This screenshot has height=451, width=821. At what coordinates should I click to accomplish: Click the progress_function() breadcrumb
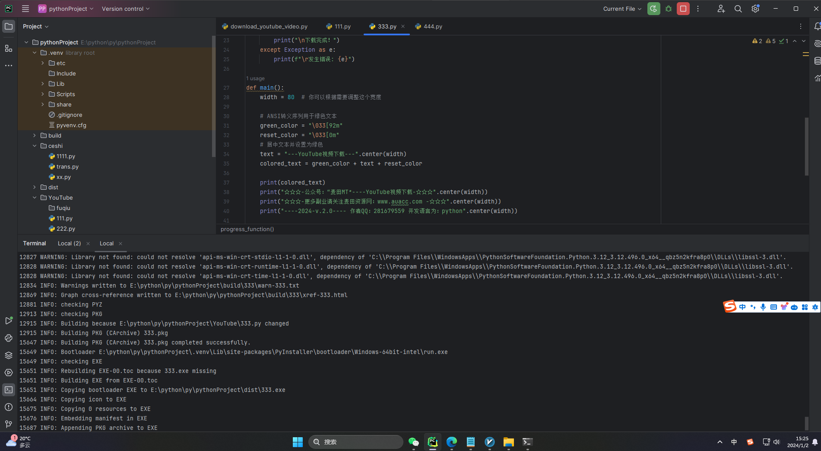247,229
